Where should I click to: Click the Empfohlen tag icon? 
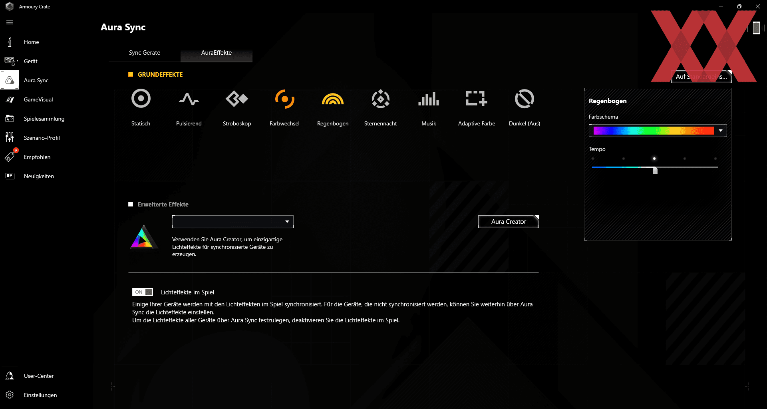10,157
